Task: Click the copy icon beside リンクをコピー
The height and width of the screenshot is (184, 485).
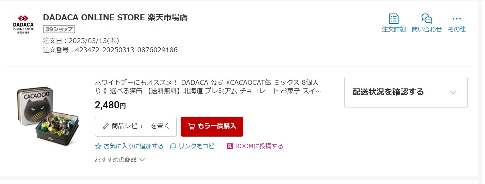Action: coord(173,146)
